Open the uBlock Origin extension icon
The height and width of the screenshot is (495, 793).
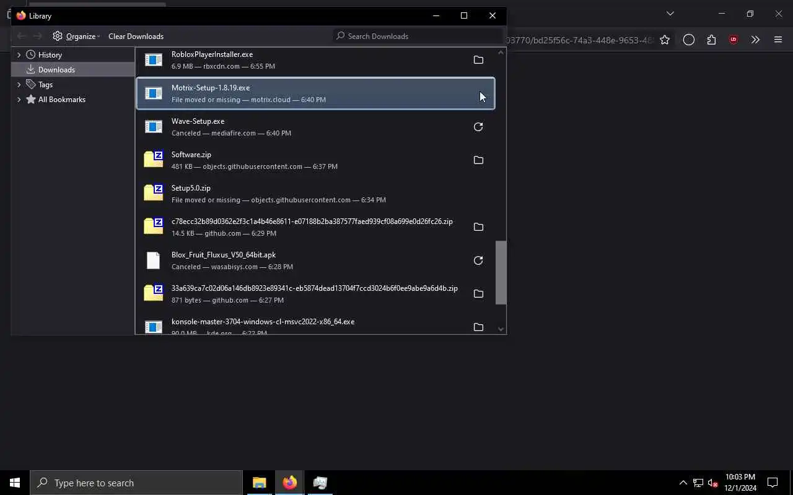734,40
